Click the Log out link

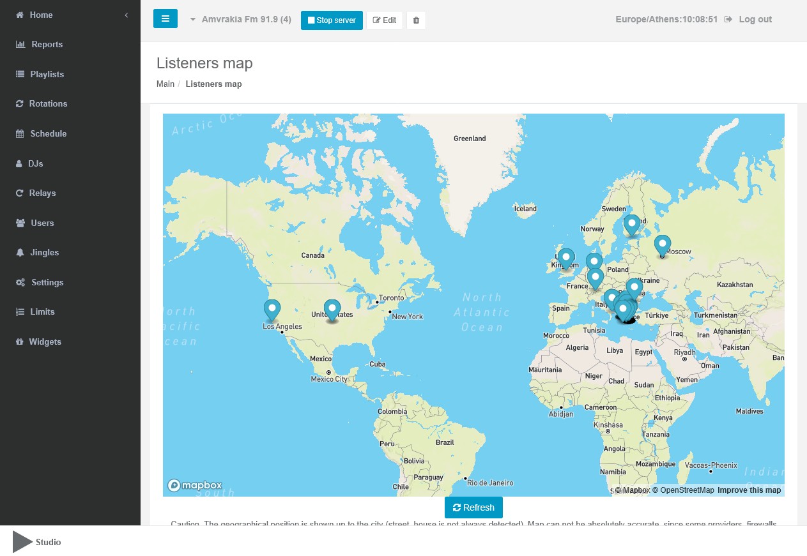[x=755, y=20]
